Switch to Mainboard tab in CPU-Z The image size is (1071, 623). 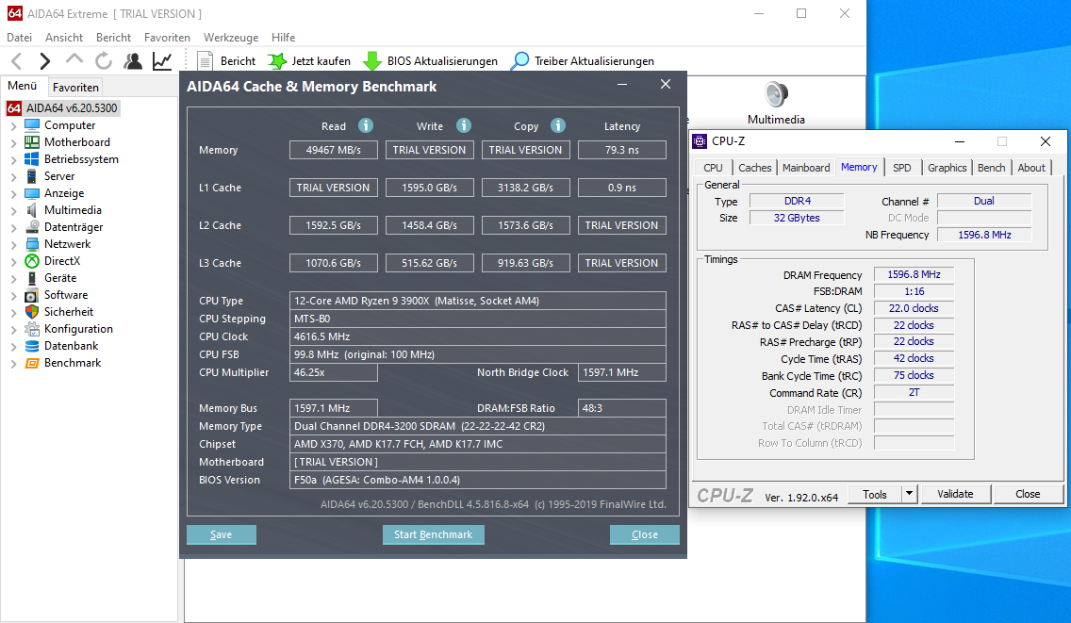coord(806,168)
